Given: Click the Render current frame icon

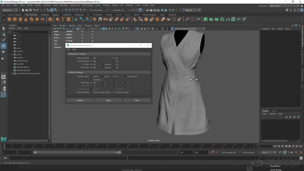Looking at the screenshot, I should (151, 10).
